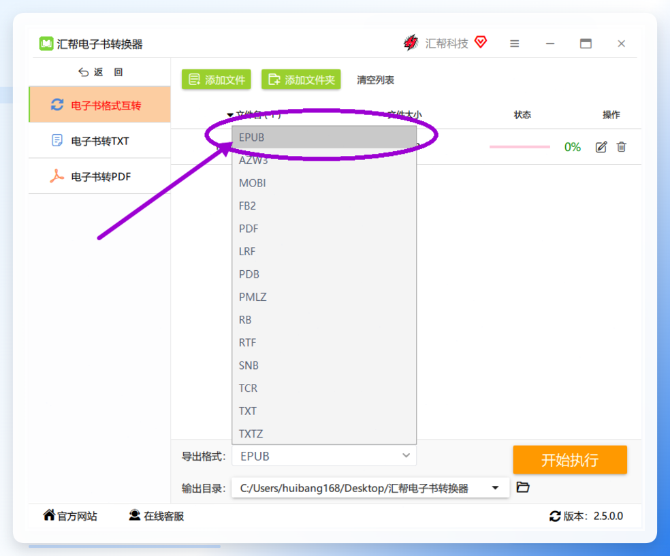Click the 在线客服 headset icon
This screenshot has width=670, height=556.
tap(135, 515)
